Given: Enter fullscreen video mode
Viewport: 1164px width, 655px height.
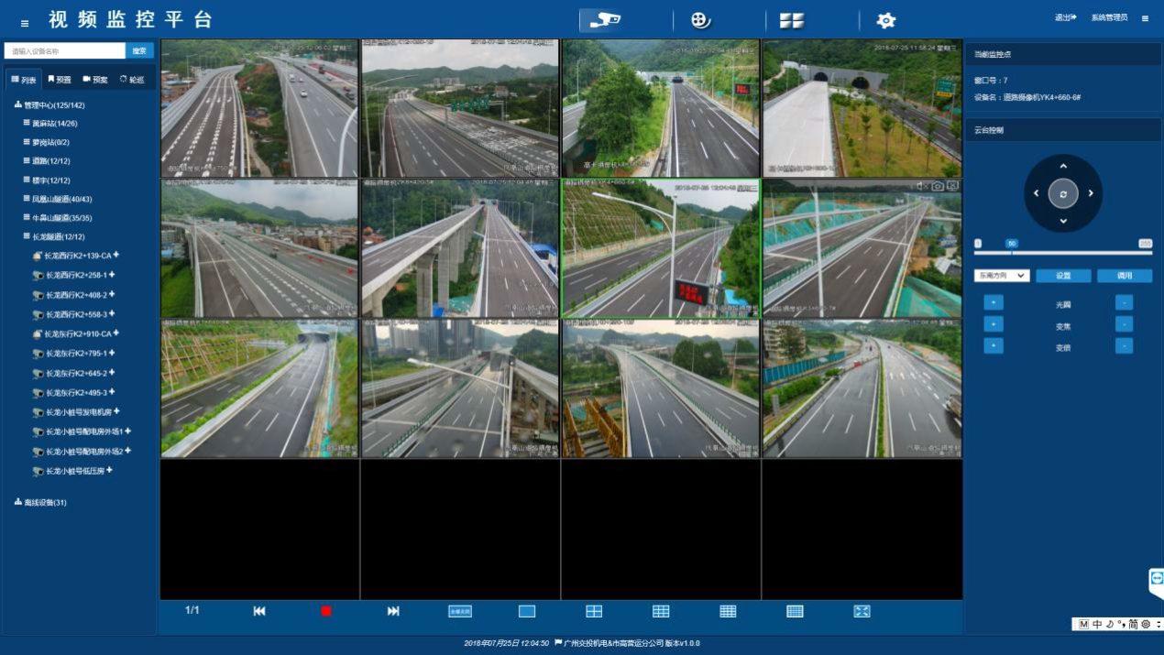Looking at the screenshot, I should (x=862, y=611).
